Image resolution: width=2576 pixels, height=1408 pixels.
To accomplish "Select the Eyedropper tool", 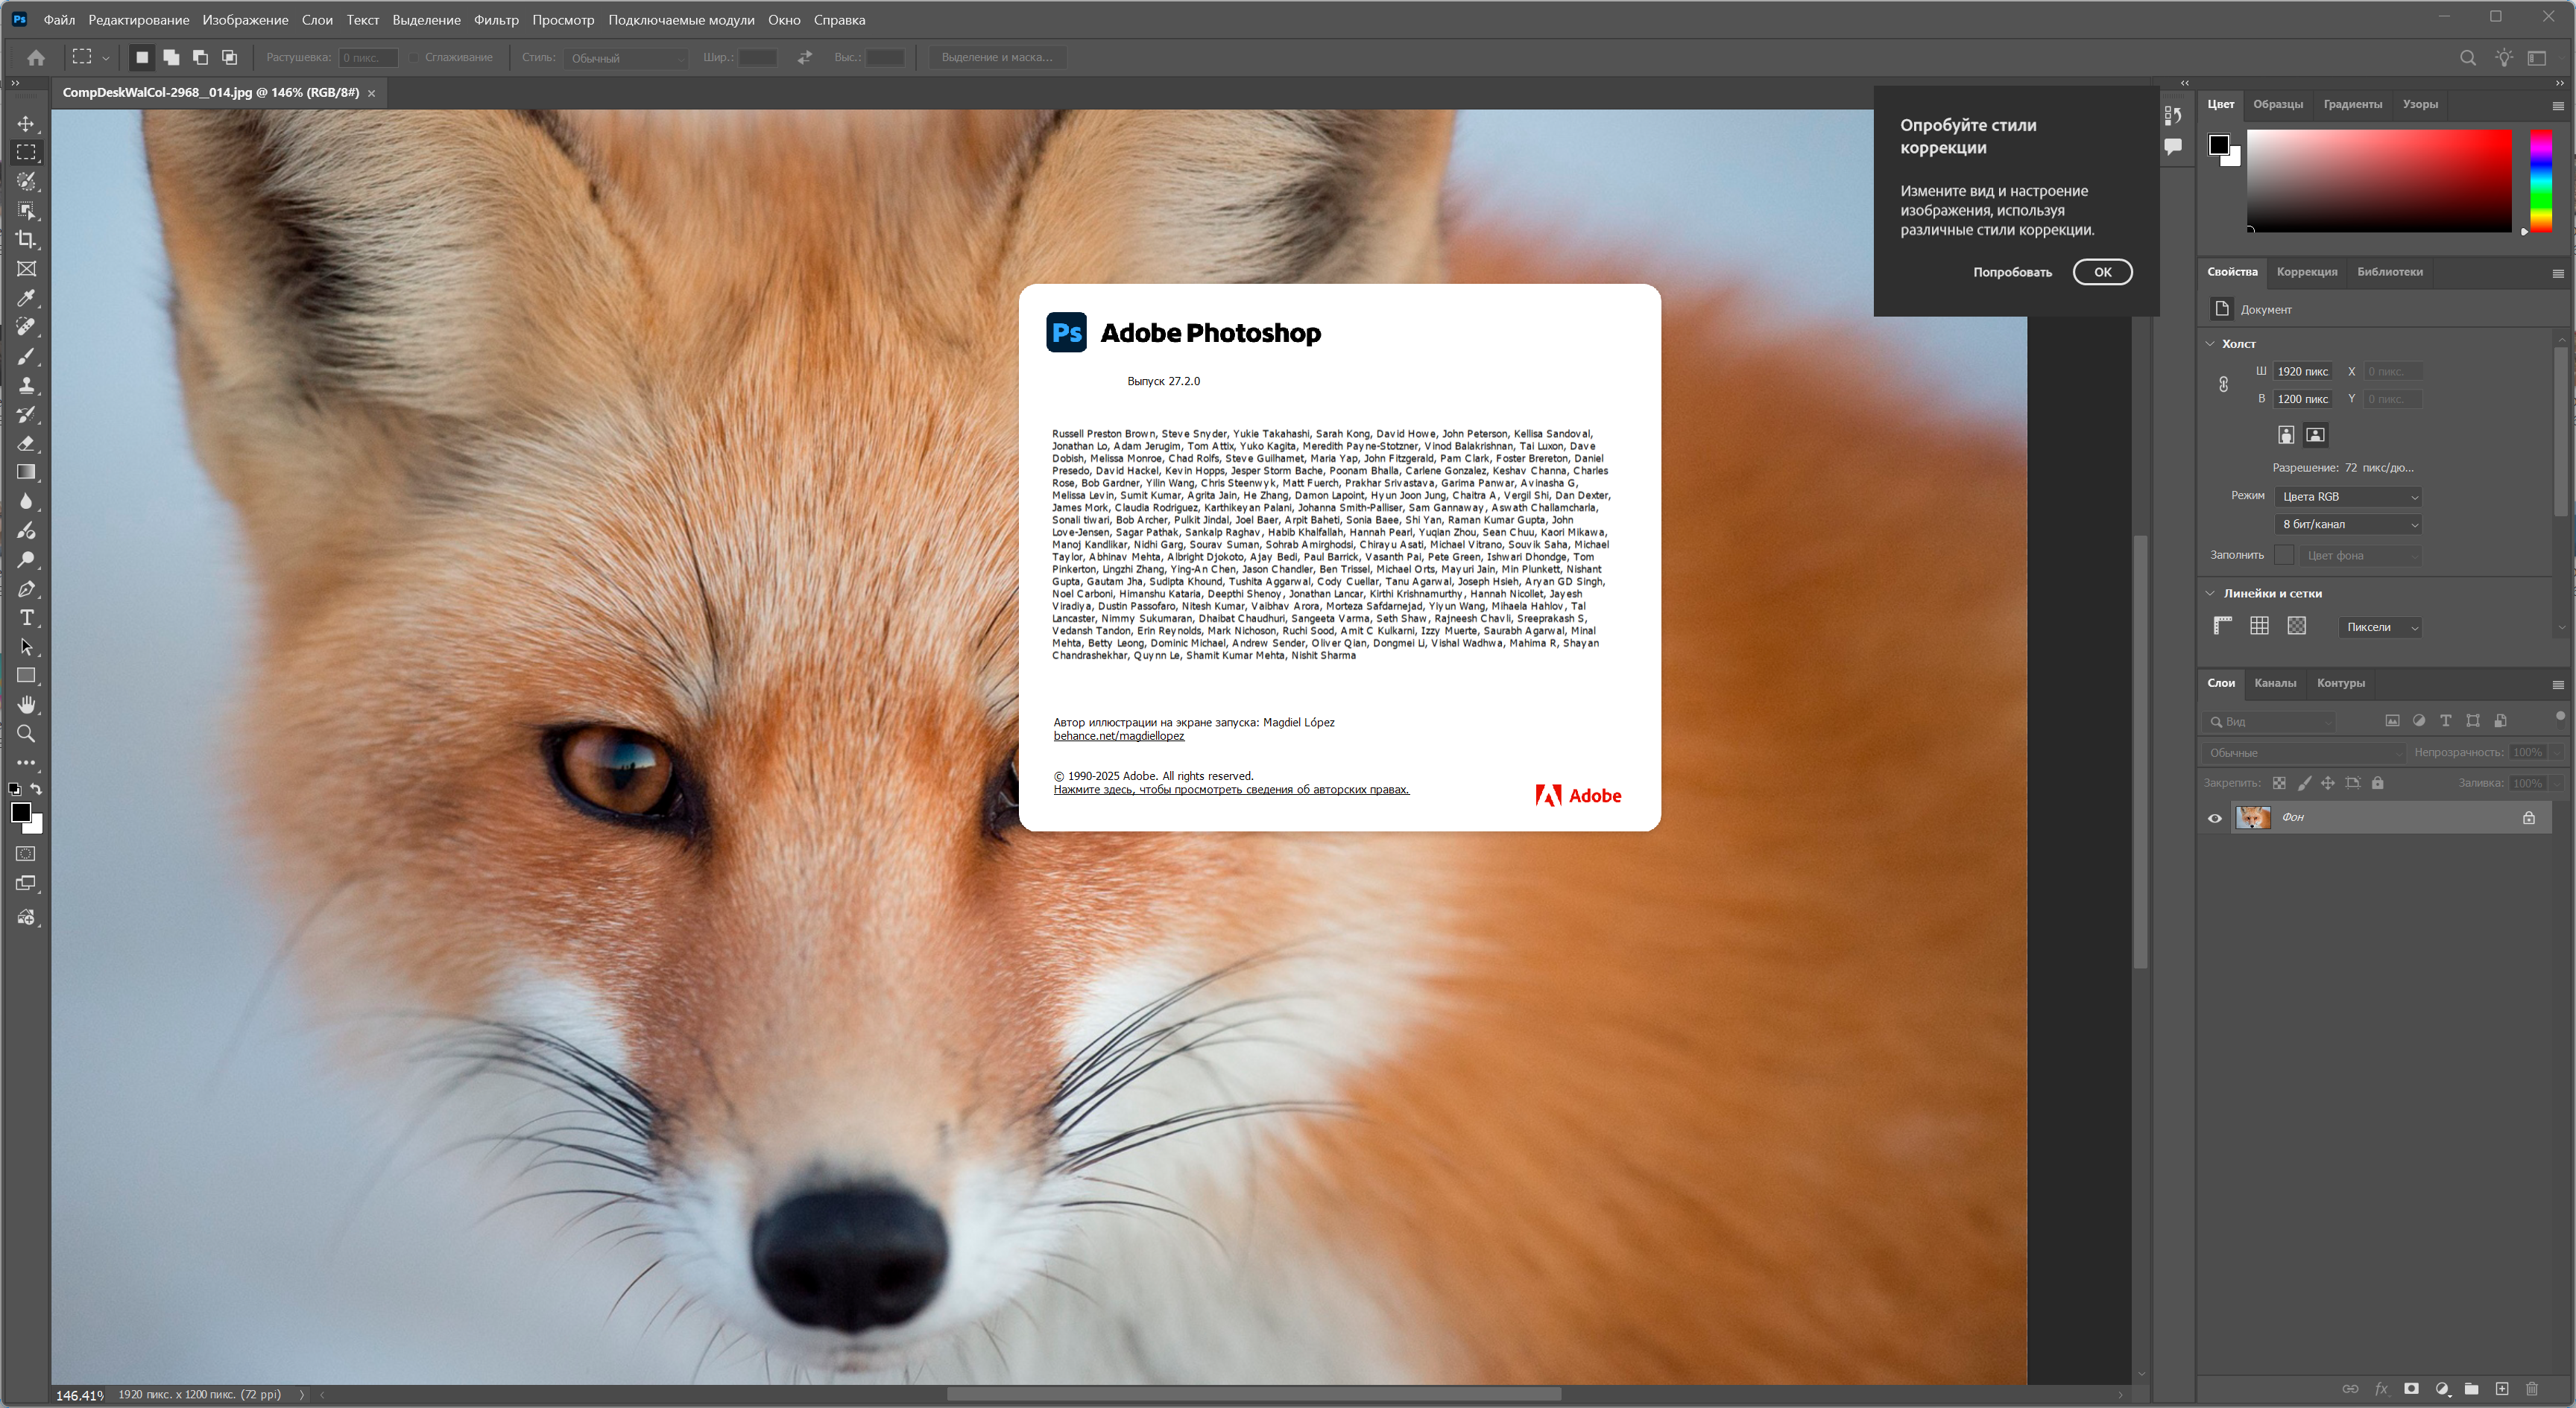I will coord(26,298).
